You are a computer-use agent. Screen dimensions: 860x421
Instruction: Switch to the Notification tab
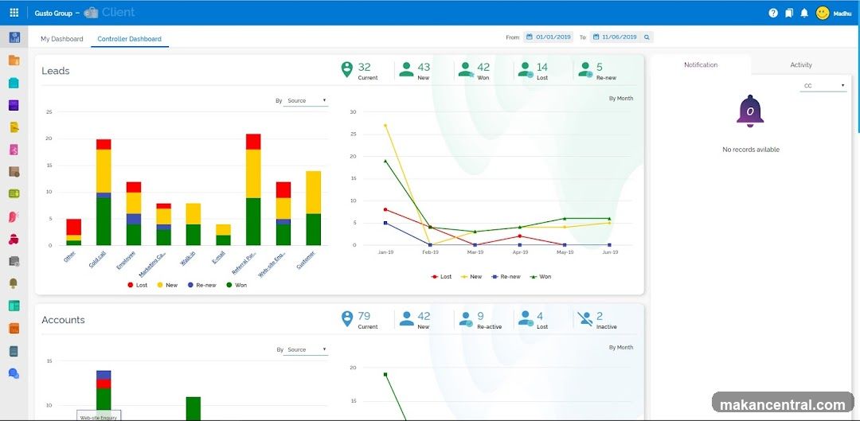click(701, 64)
